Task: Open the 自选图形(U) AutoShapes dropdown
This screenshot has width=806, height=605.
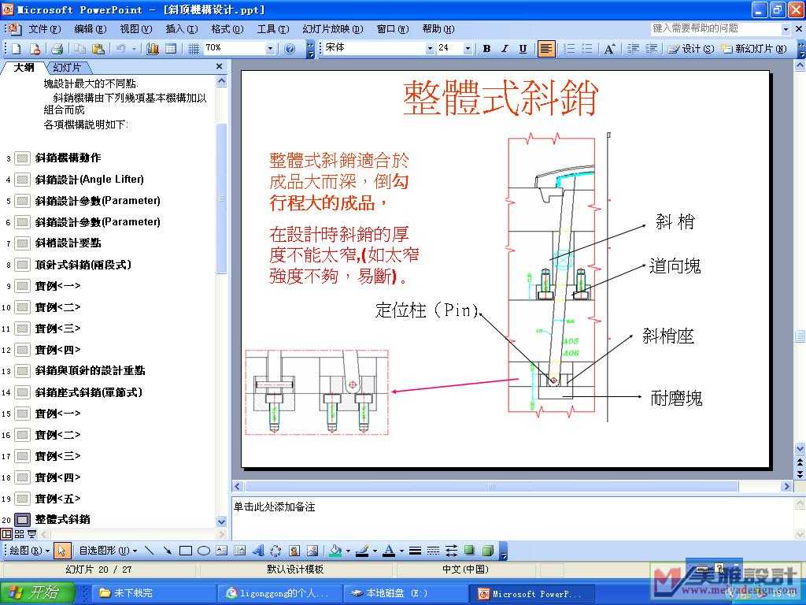Action: pyautogui.click(x=108, y=551)
